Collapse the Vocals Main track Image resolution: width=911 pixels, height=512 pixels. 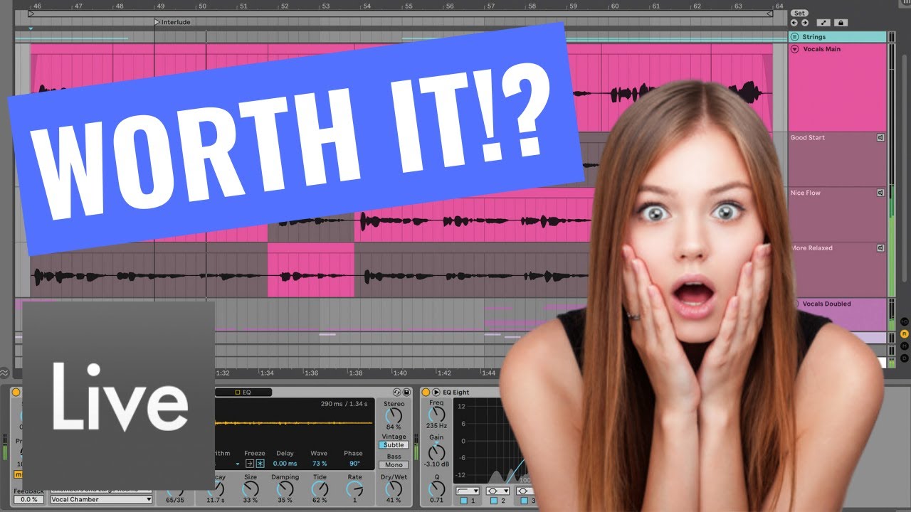pyautogui.click(x=795, y=49)
